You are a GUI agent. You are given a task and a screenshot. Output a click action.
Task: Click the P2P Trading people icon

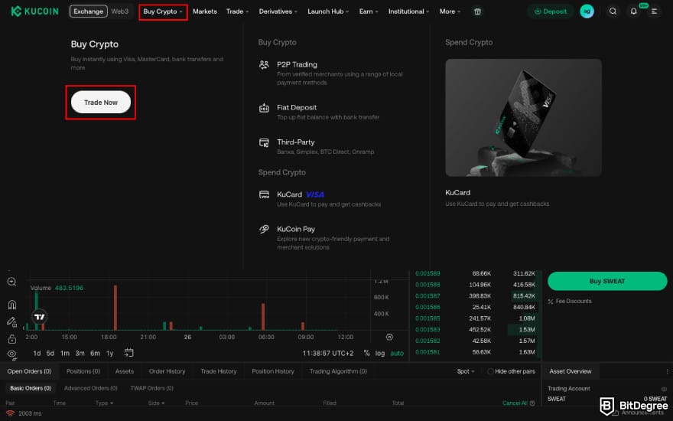[264, 65]
